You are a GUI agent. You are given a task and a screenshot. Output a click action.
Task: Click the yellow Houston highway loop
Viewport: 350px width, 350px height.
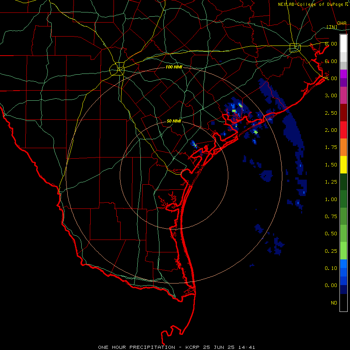pos(295,47)
